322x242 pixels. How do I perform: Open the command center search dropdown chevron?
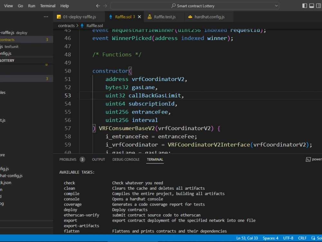point(276,6)
